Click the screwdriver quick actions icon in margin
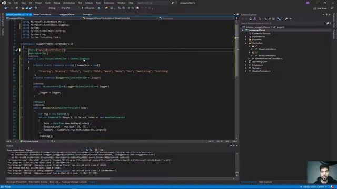The height and width of the screenshot is (189, 337). 17,50
